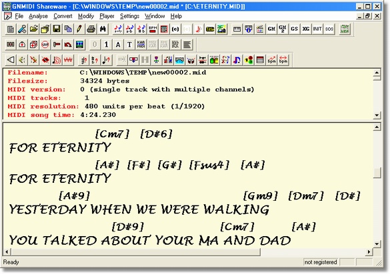Click the bpm double-arrow stretch icon

(283, 60)
